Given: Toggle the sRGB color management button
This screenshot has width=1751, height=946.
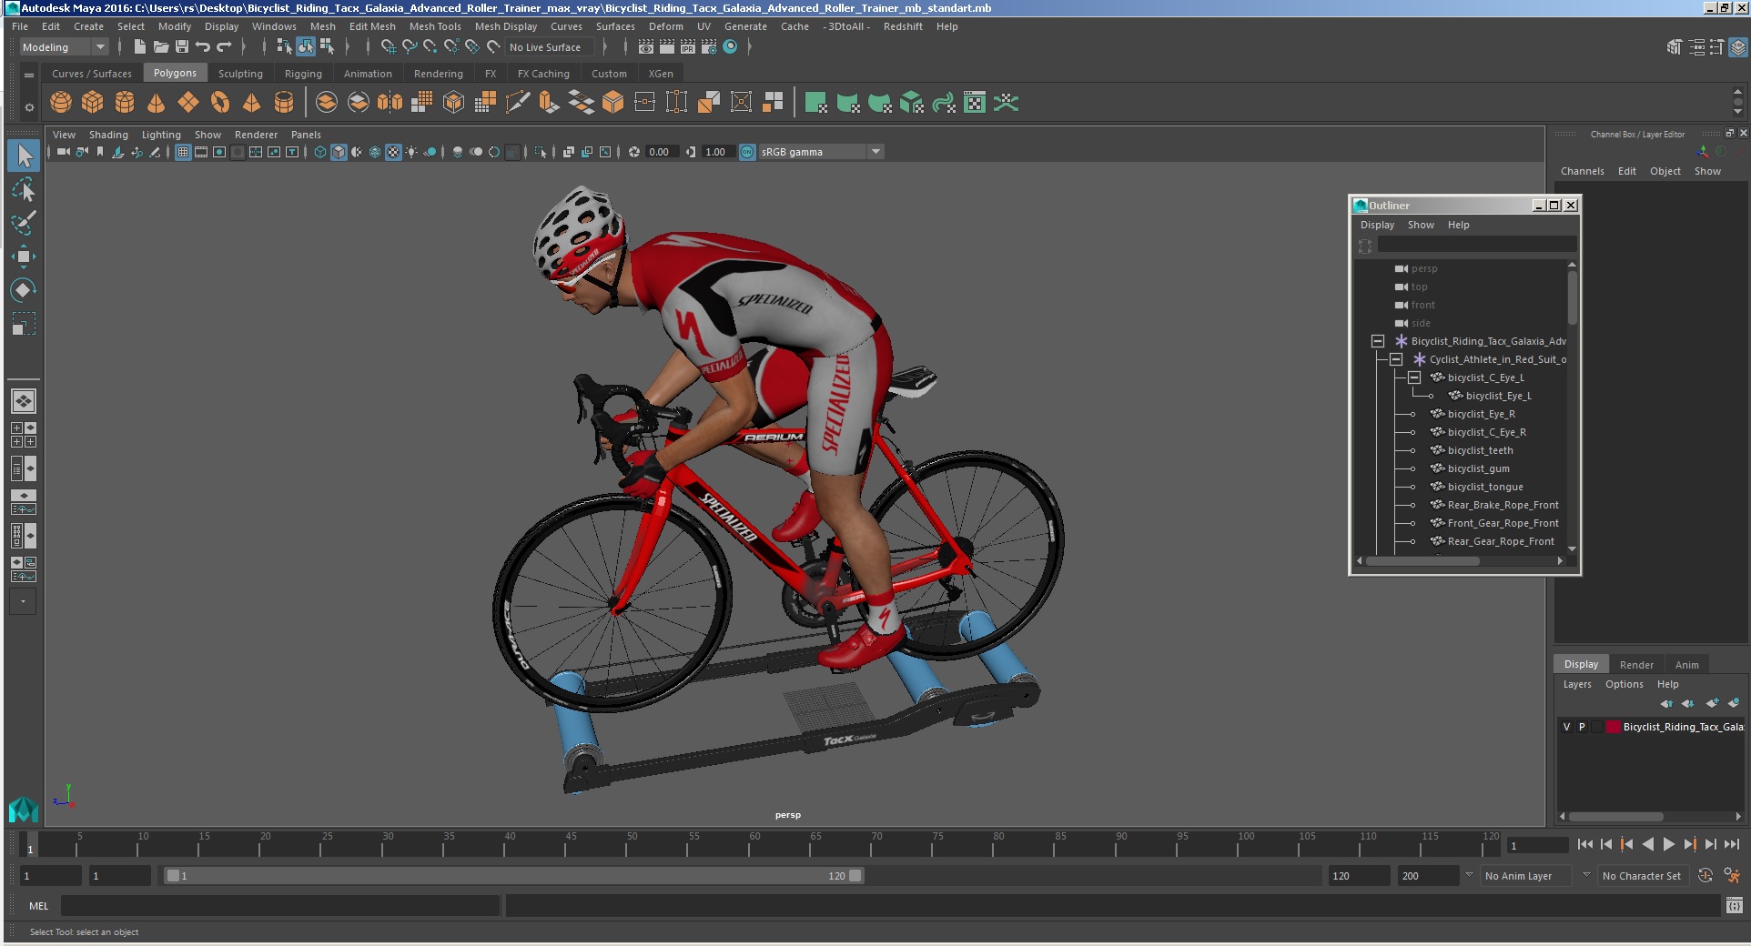Looking at the screenshot, I should [747, 152].
